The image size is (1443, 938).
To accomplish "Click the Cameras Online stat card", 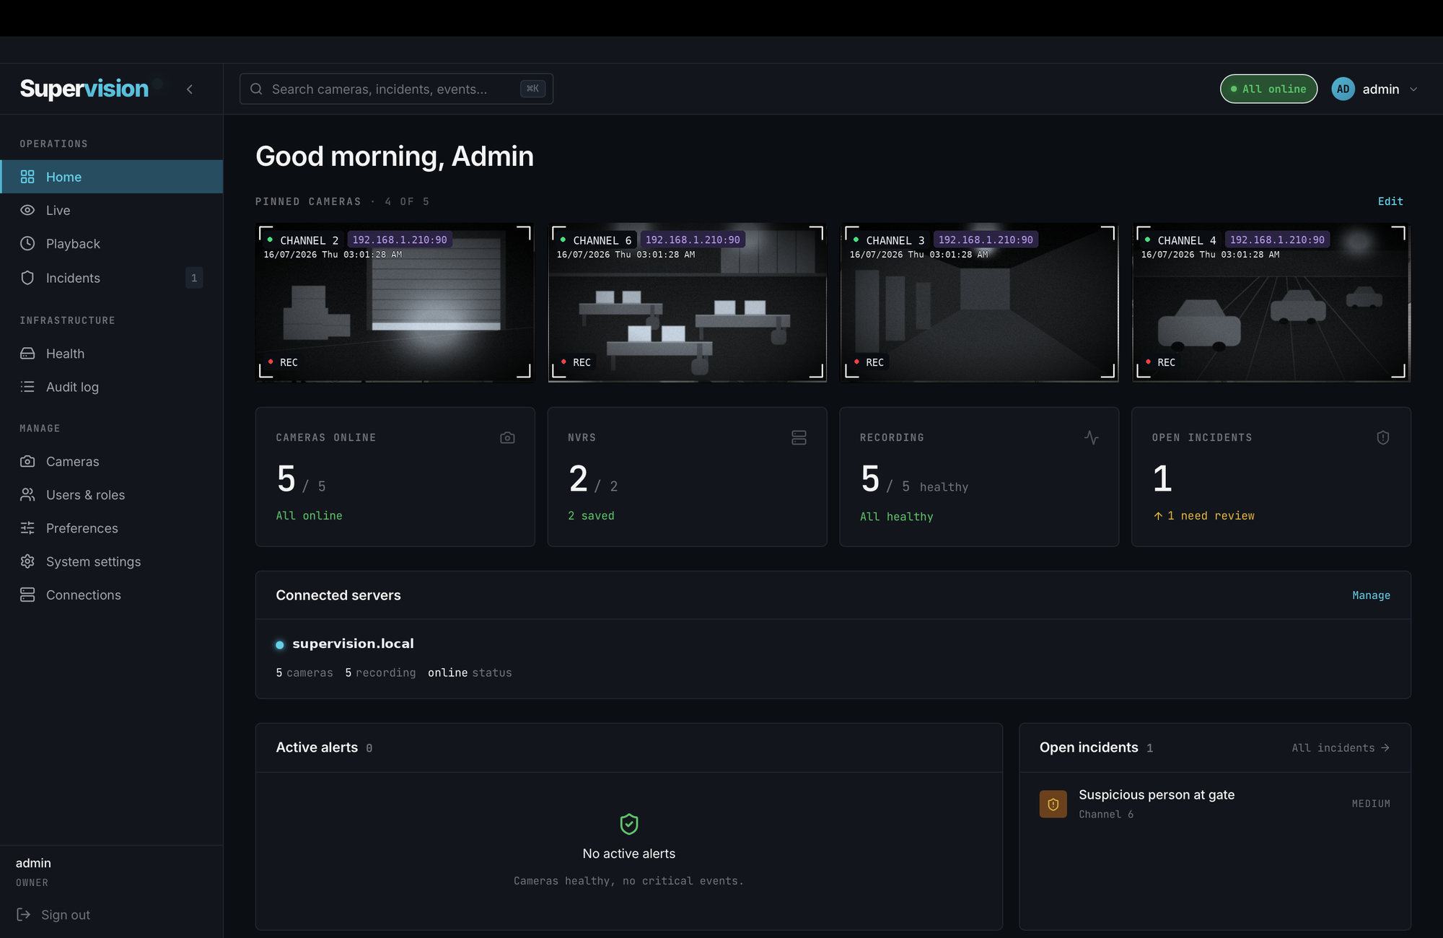I will pos(395,477).
